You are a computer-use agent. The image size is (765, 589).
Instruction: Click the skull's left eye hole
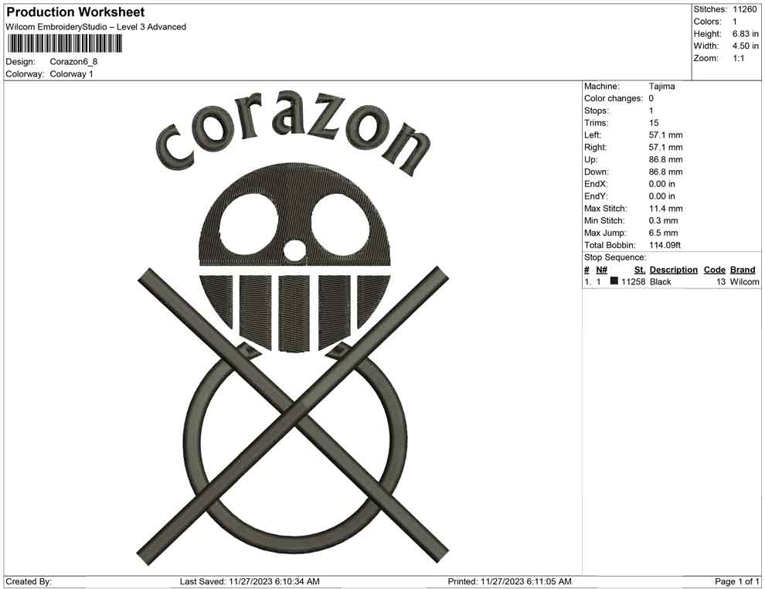[248, 226]
